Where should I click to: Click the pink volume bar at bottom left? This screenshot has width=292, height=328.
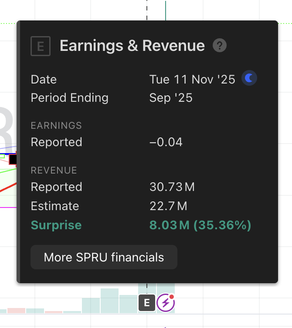point(16,310)
